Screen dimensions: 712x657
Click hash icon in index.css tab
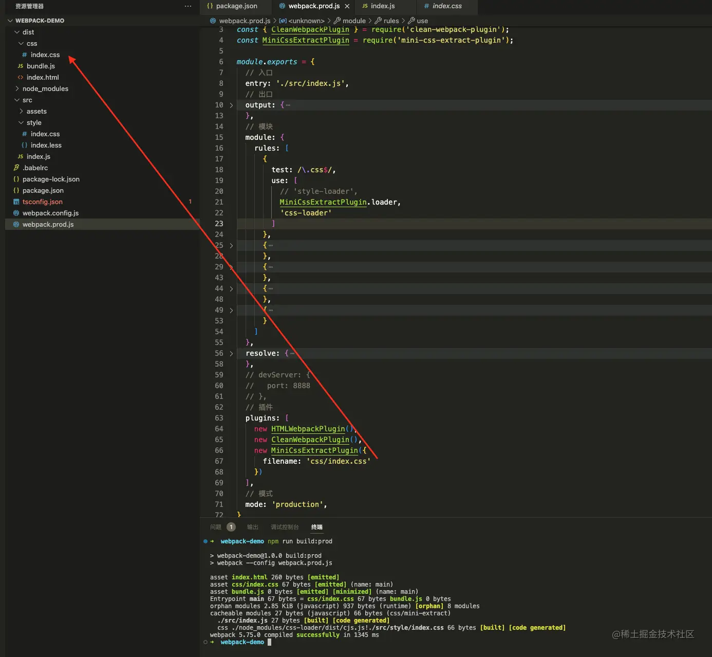[x=426, y=6]
